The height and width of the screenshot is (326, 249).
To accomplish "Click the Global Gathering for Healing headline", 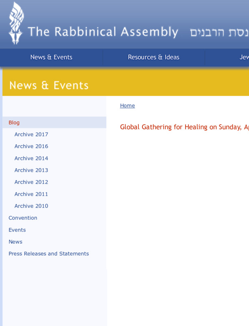I will 184,127.
